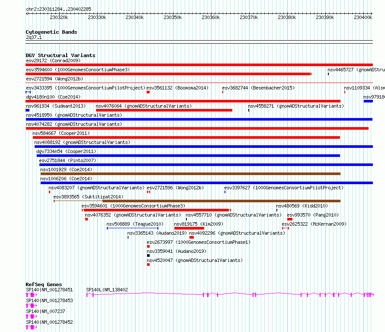Click the esv993570 (Pang2010) red marker

(290, 219)
